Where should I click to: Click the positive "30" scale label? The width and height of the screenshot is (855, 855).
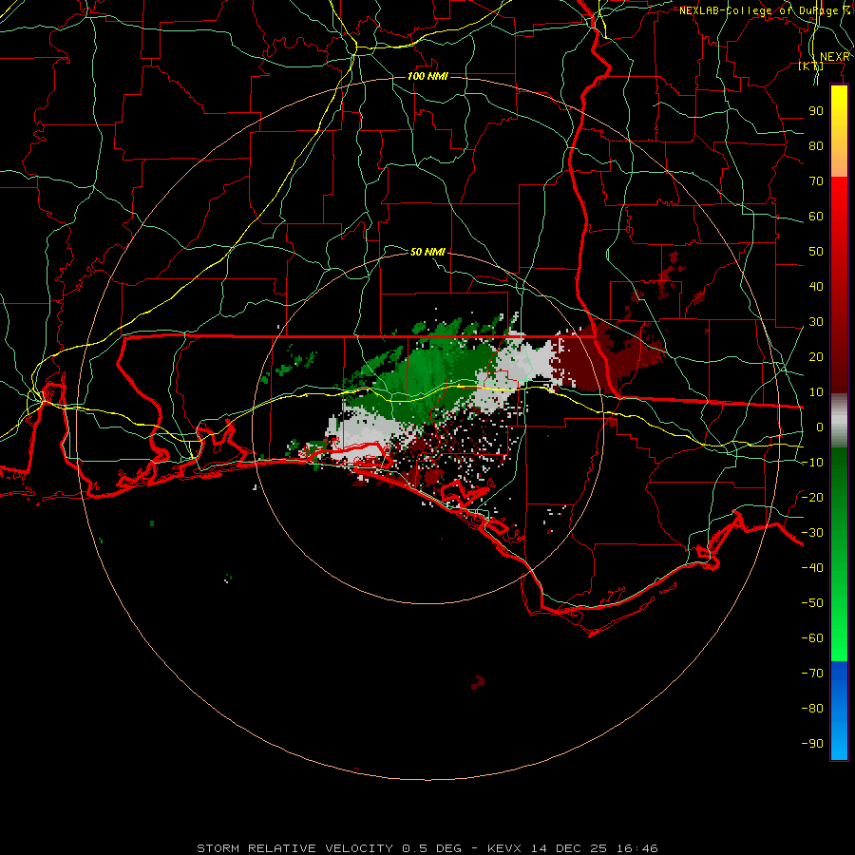coord(816,322)
